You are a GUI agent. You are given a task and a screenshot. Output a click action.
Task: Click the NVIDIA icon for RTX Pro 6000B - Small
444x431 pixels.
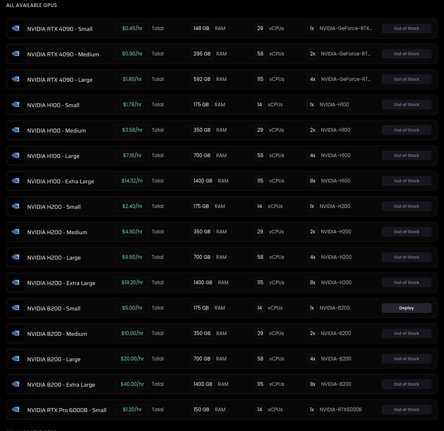16,410
